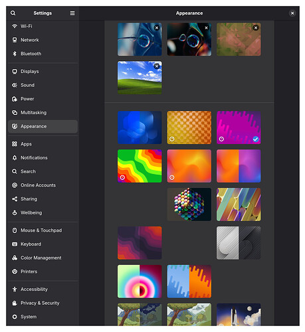305x332 pixels.
Task: Select the blue and orange drips wallpaper
Action: pyautogui.click(x=189, y=282)
